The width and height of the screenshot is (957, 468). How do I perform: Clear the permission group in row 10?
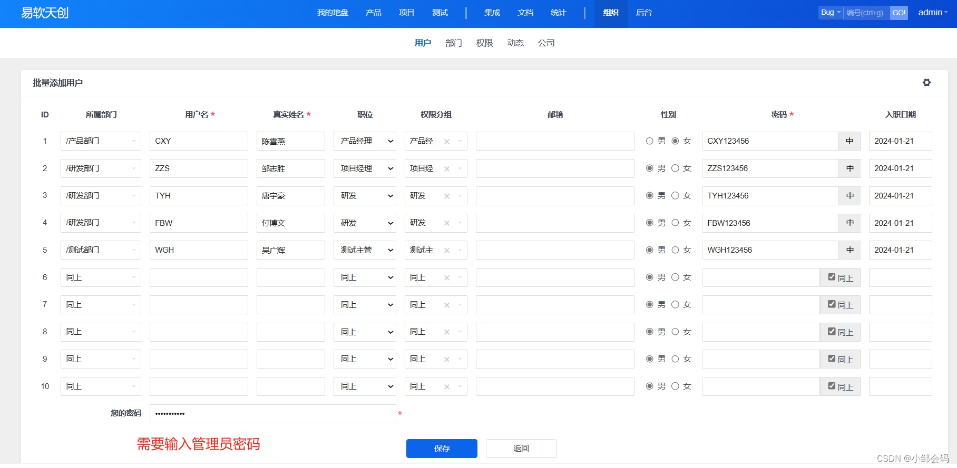[x=447, y=386]
